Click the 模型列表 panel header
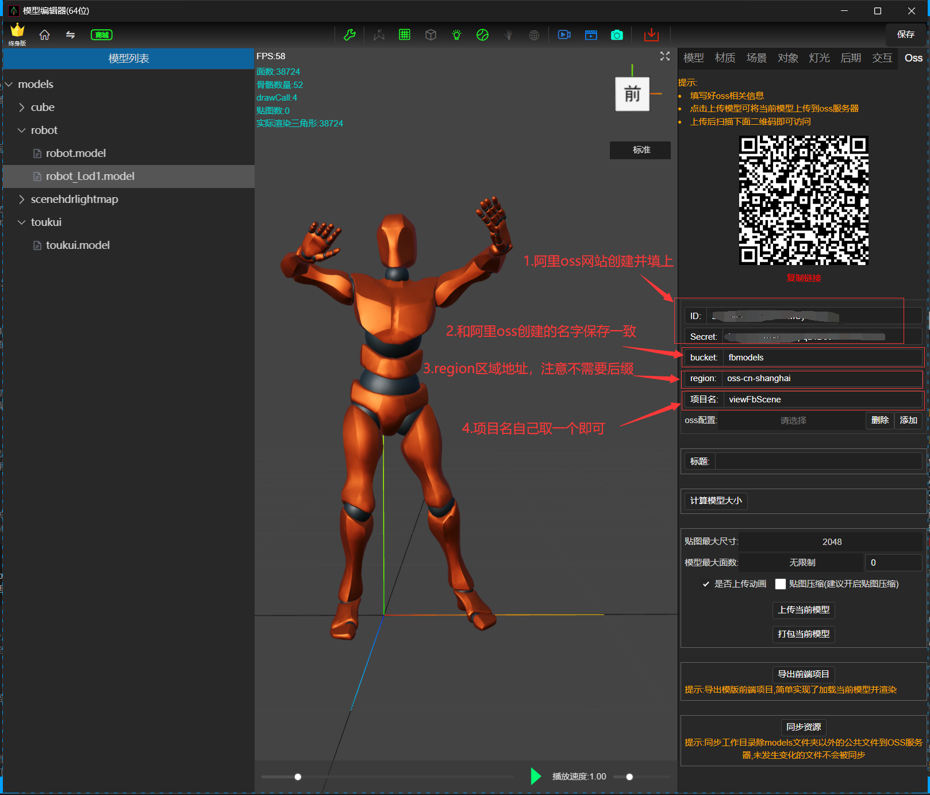 129,59
